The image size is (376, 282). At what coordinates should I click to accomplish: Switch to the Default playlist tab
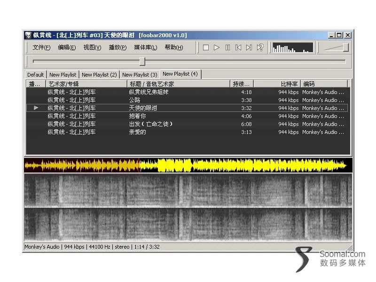click(x=36, y=75)
